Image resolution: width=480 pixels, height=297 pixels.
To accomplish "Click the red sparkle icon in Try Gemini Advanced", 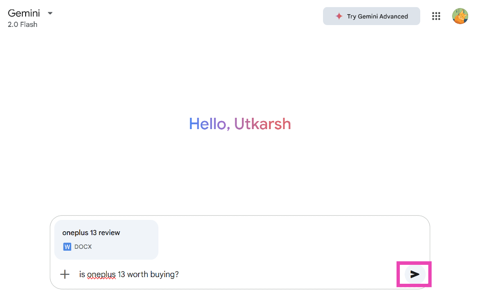I will (x=339, y=16).
